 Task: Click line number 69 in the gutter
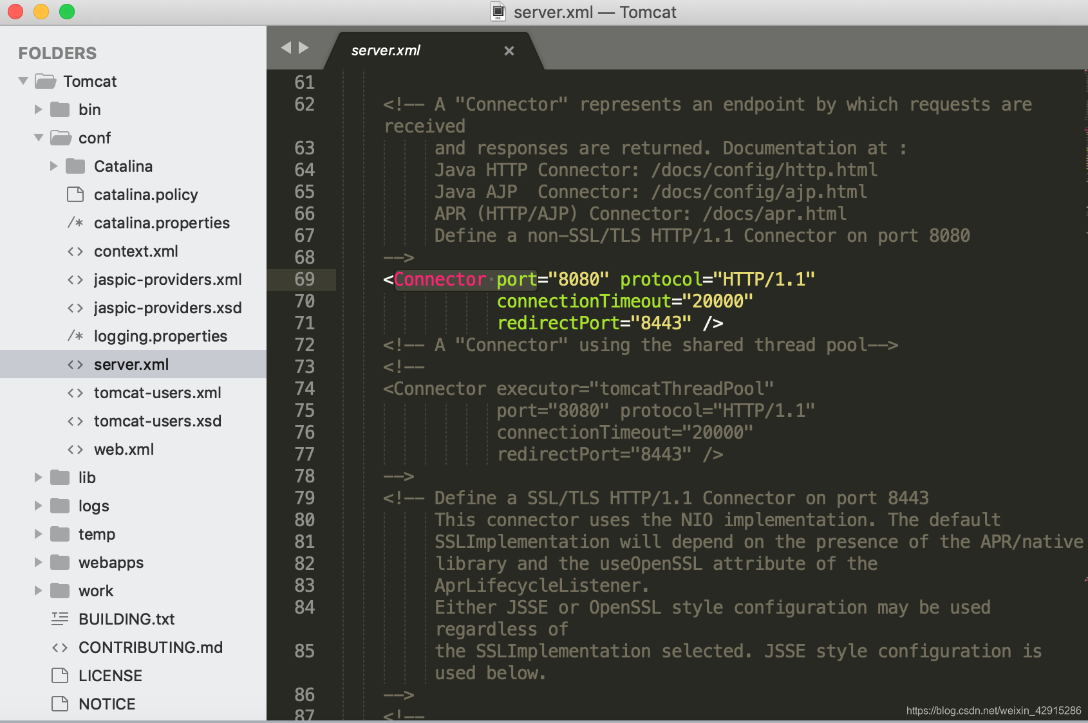click(x=305, y=279)
